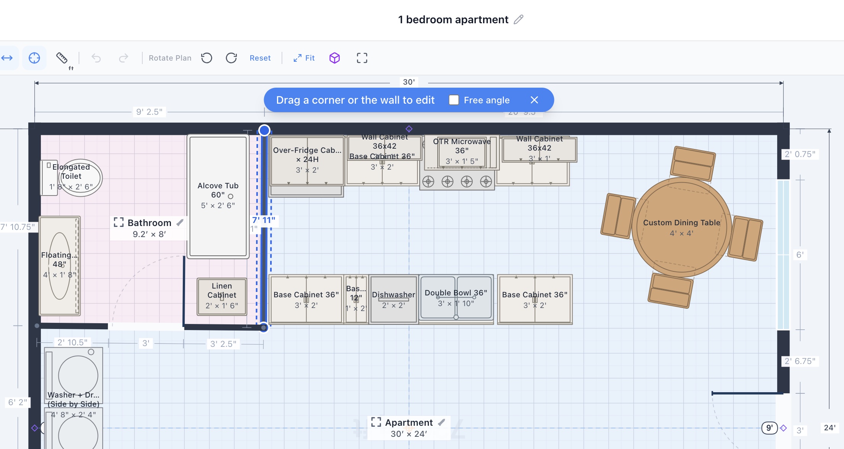This screenshot has height=449, width=844.
Task: Select the left bottom Base Cabinet 36"
Action: (306, 300)
